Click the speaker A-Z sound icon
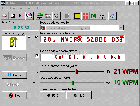Viewport: 140px width, 106px height. (56, 16)
